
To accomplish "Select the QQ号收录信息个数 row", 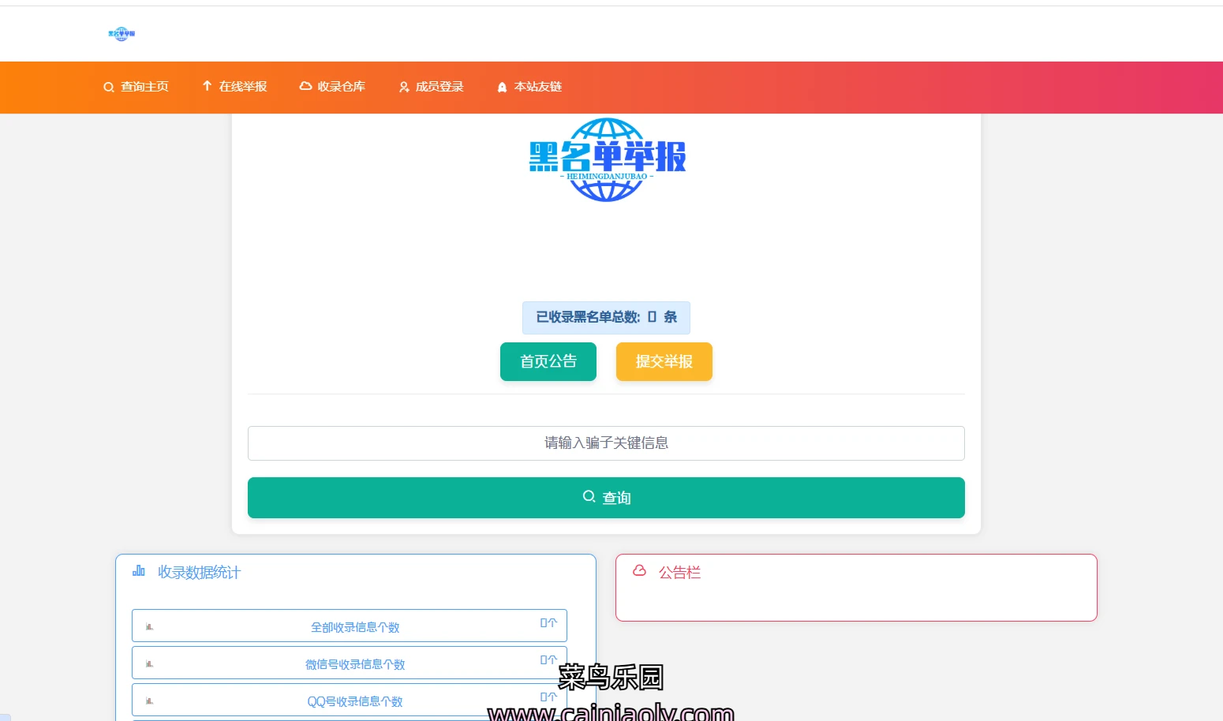I will 355,700.
